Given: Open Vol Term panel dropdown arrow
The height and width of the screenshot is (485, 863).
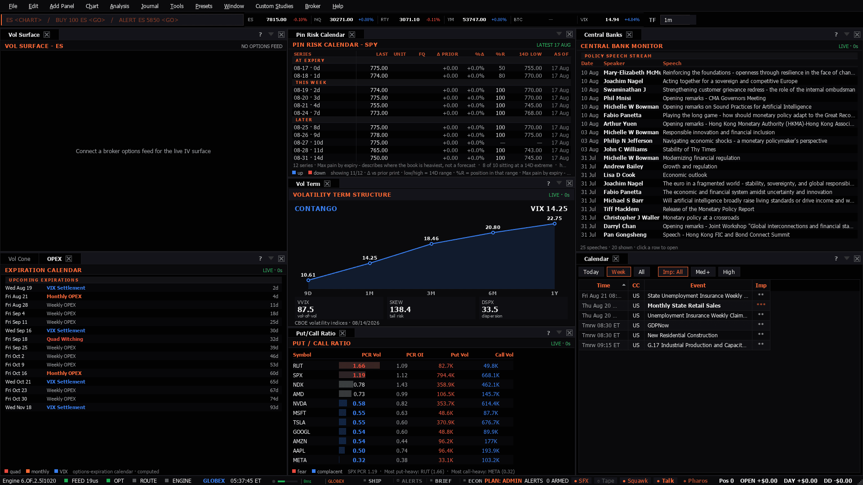Looking at the screenshot, I should click(559, 183).
